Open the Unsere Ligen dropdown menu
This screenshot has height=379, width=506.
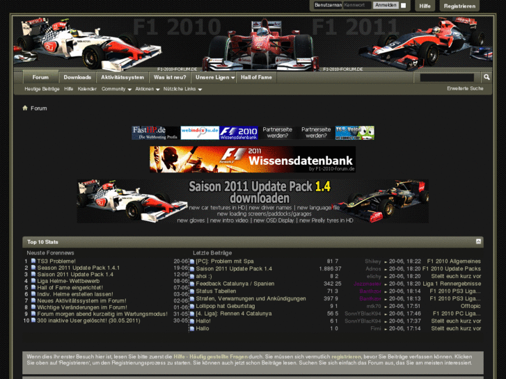pyautogui.click(x=215, y=77)
